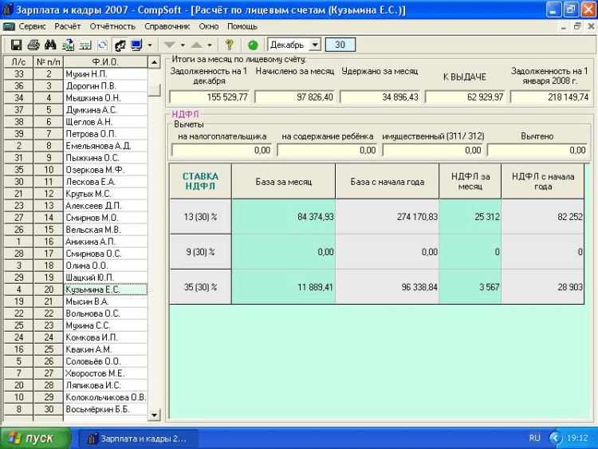Click the Ф.И.О. column header
The height and width of the screenshot is (449, 598).
point(105,61)
